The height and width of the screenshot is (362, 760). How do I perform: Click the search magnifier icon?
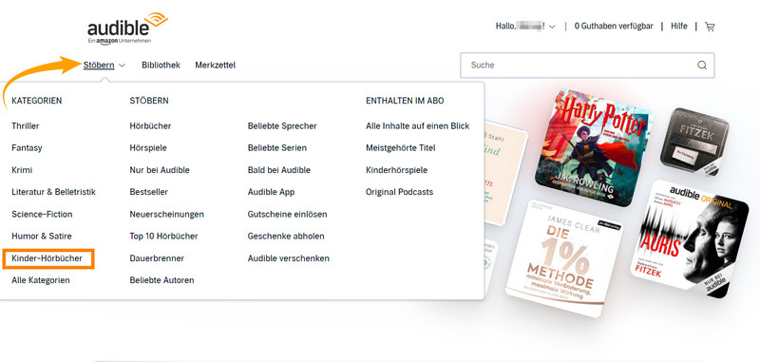point(702,65)
